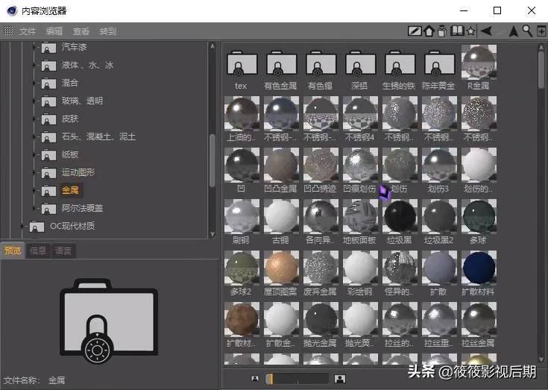The image size is (548, 390).
Task: Adjust the thumbnail size slider handle
Action: (270, 379)
